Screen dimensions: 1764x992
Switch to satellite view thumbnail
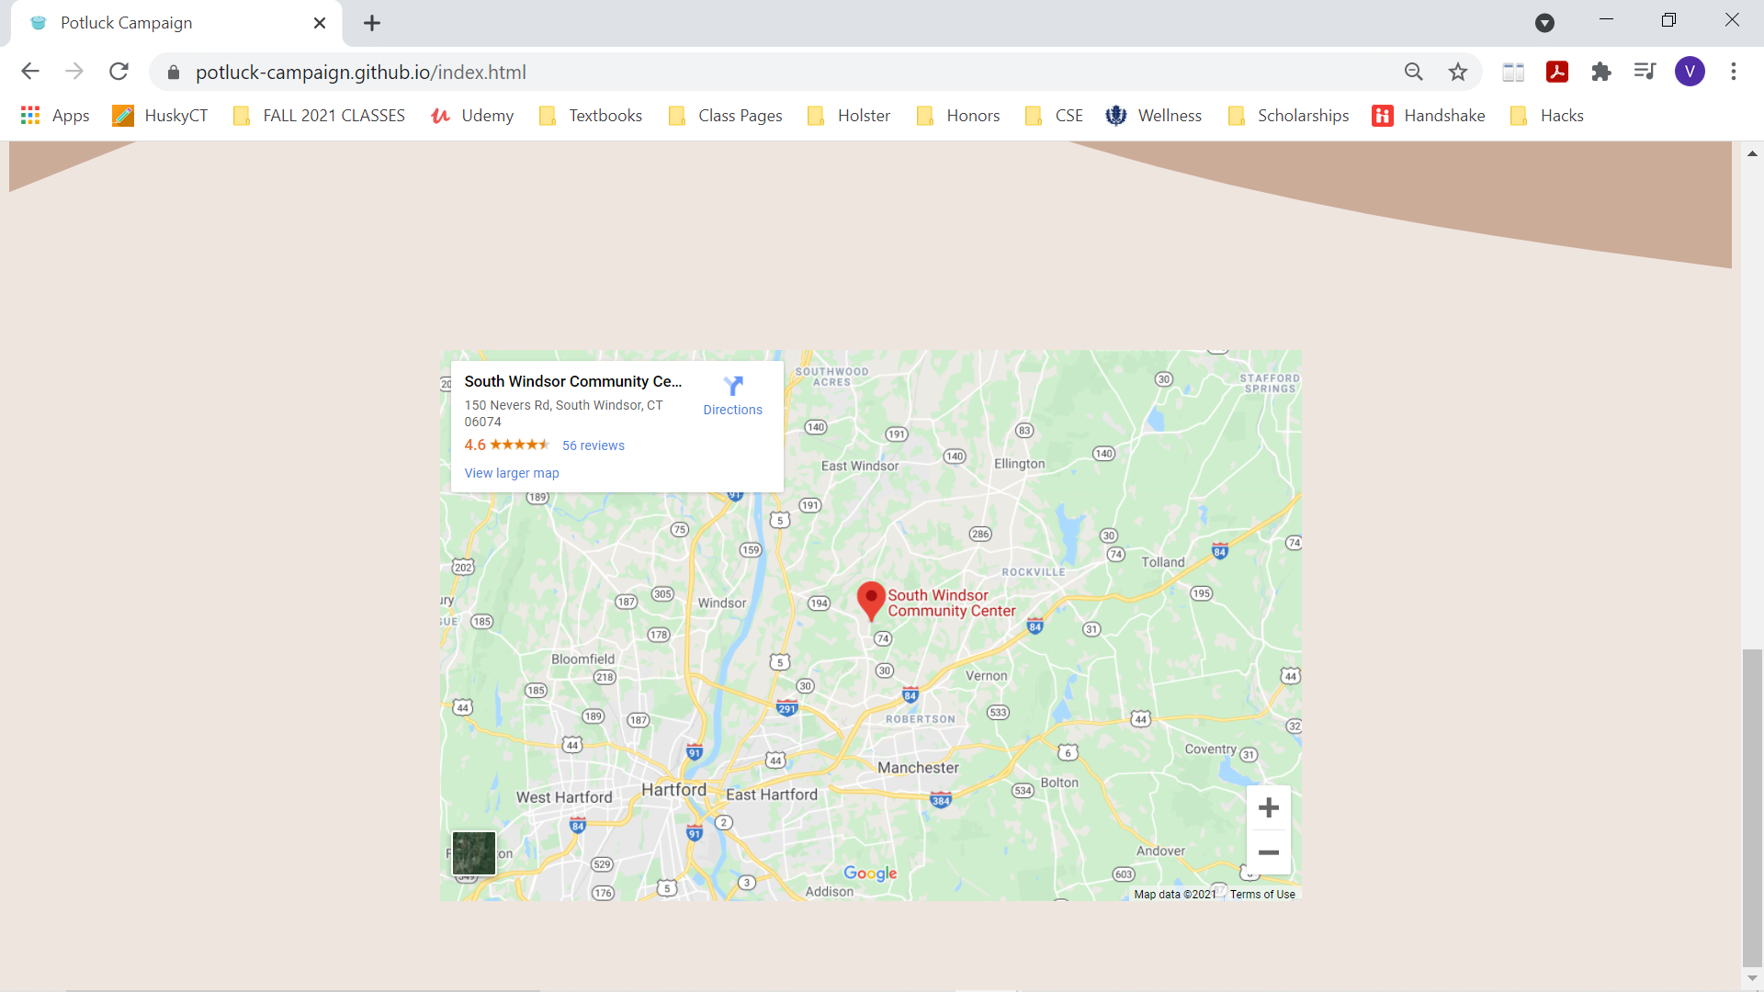pyautogui.click(x=474, y=853)
